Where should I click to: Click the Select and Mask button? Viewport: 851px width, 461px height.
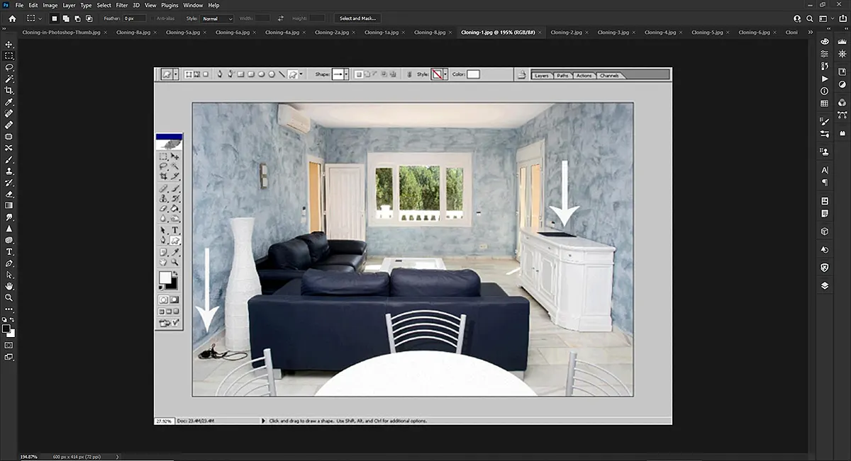coord(357,18)
